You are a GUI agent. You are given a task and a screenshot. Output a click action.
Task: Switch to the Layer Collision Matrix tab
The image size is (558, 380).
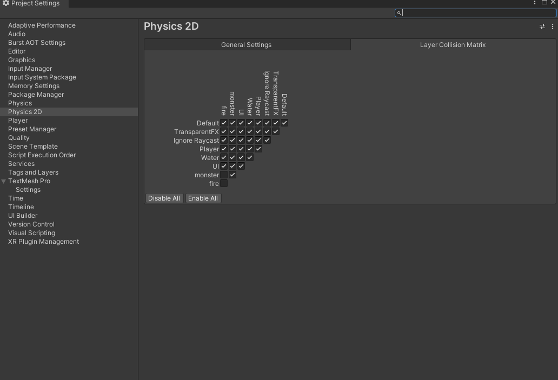pyautogui.click(x=453, y=45)
